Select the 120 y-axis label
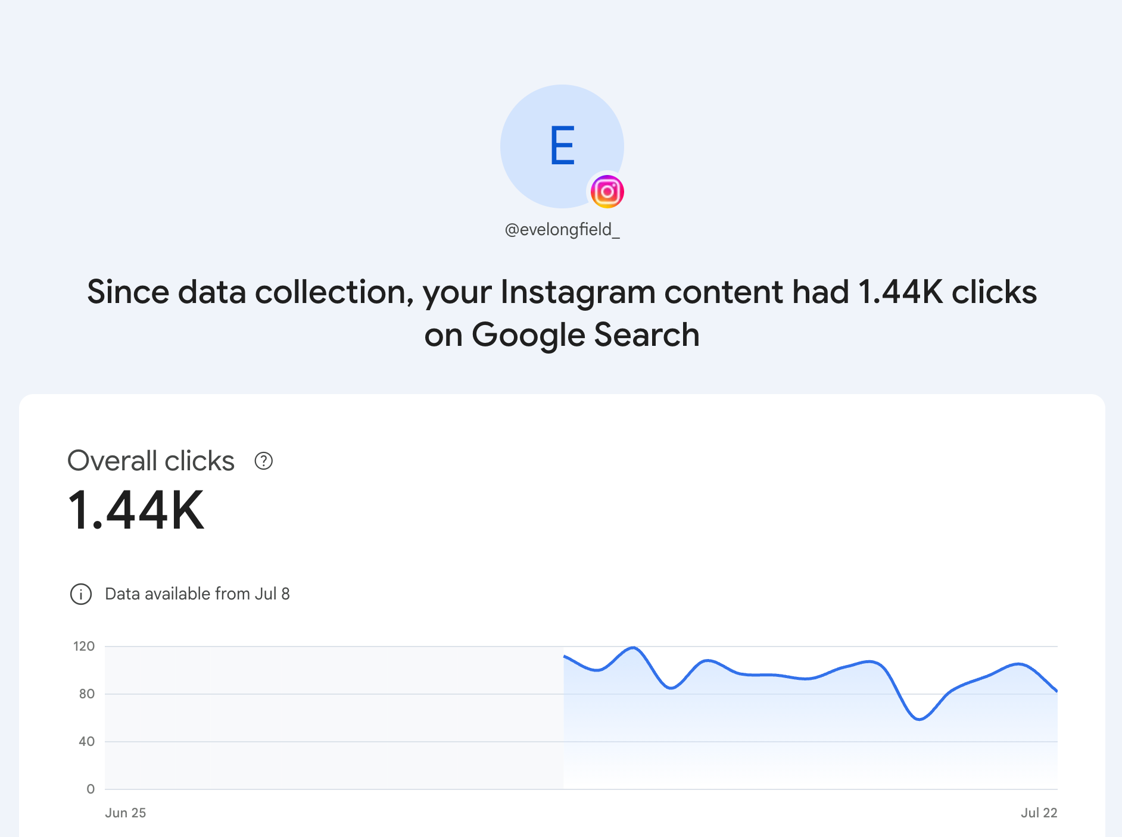 pos(84,646)
